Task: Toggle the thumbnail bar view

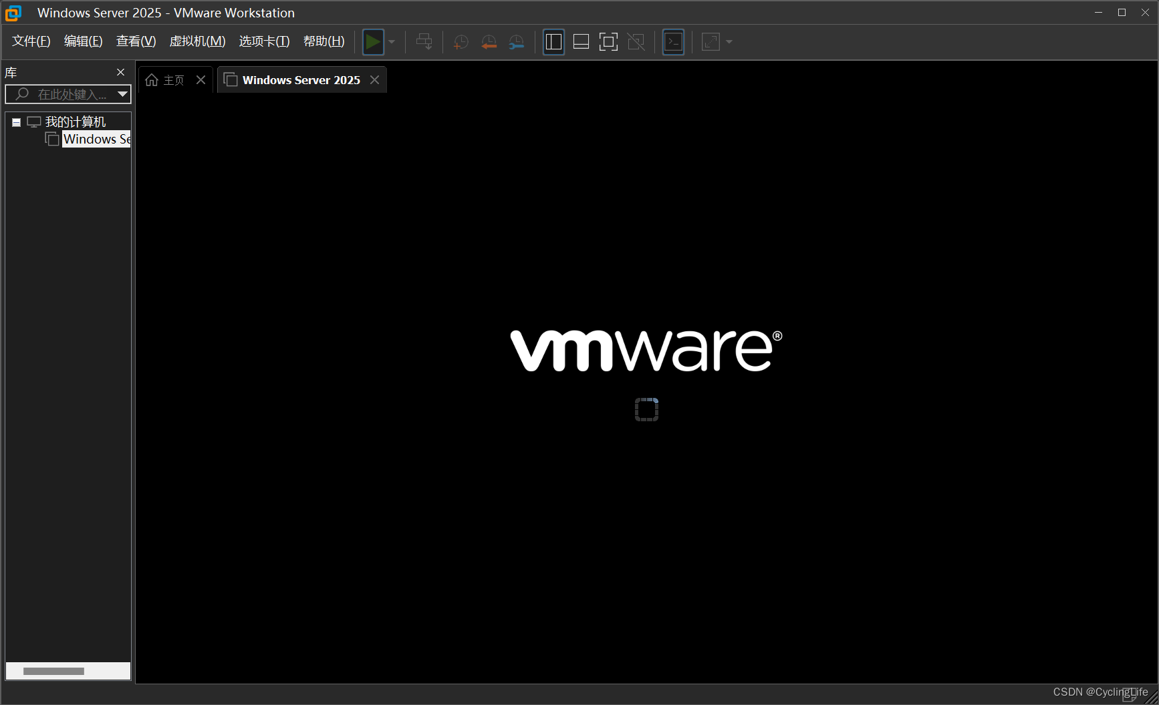Action: tap(581, 42)
